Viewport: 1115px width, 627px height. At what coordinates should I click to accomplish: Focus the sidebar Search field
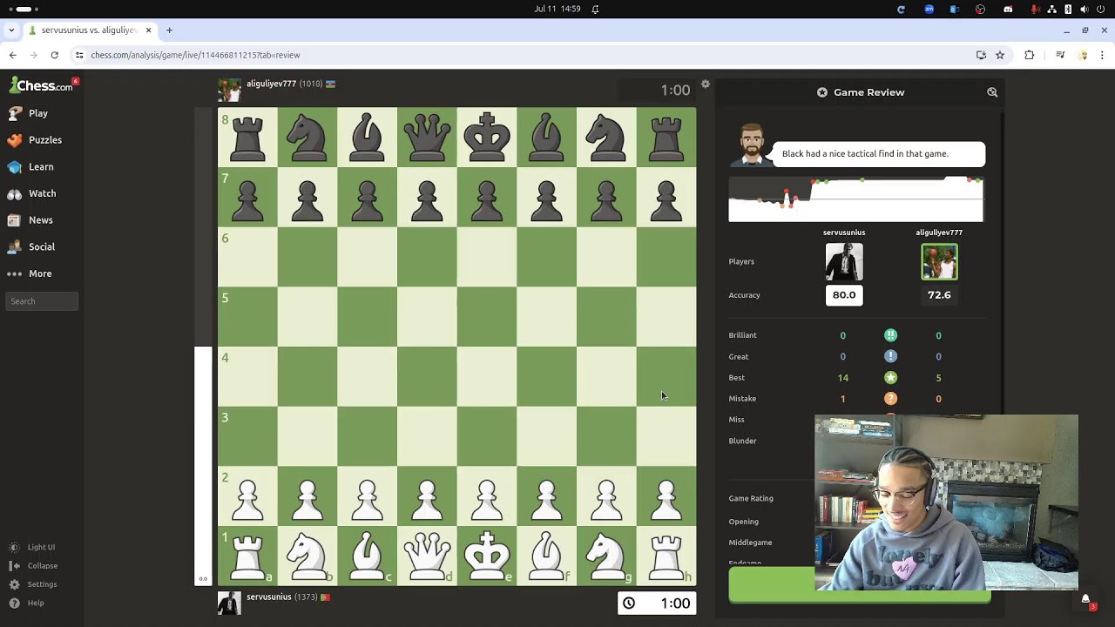pos(42,301)
